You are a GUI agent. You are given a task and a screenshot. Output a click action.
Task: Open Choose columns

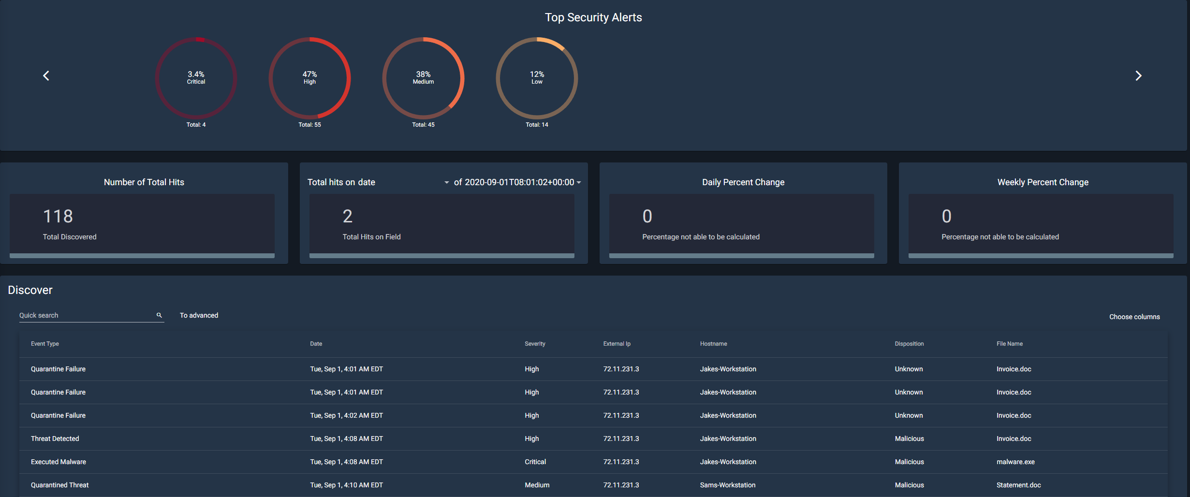click(1134, 317)
